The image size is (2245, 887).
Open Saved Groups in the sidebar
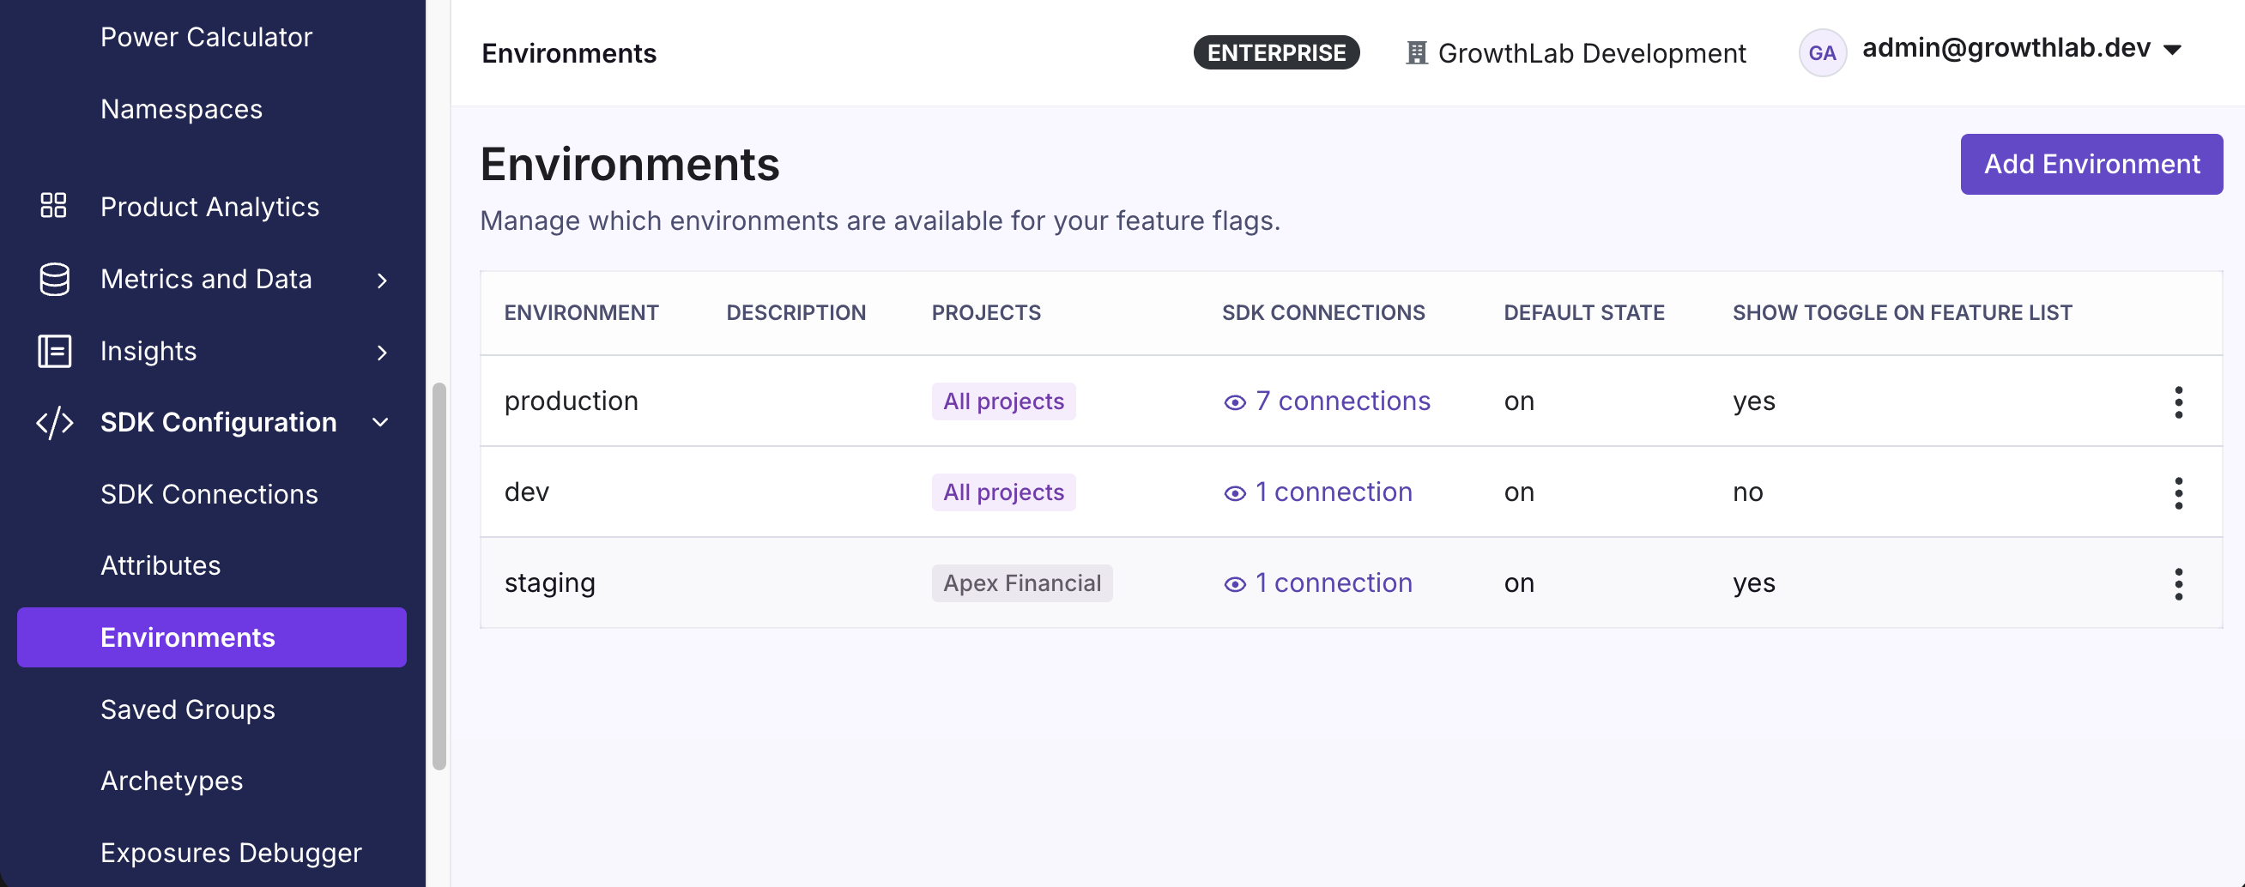coord(187,709)
